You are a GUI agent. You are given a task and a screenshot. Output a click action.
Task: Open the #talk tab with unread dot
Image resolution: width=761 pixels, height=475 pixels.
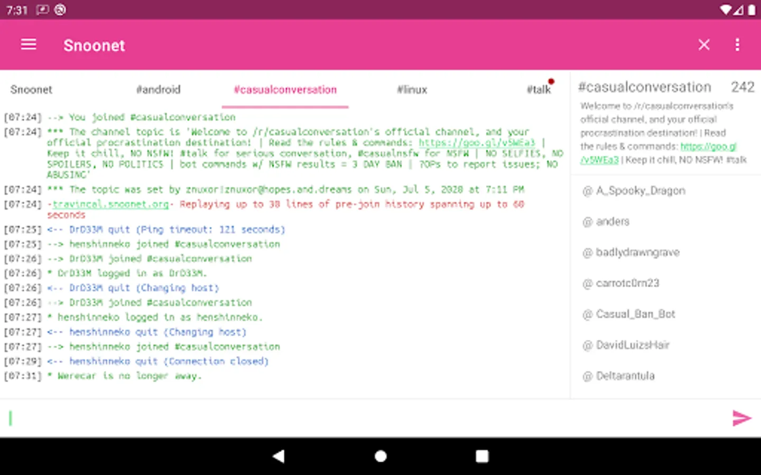pyautogui.click(x=539, y=90)
